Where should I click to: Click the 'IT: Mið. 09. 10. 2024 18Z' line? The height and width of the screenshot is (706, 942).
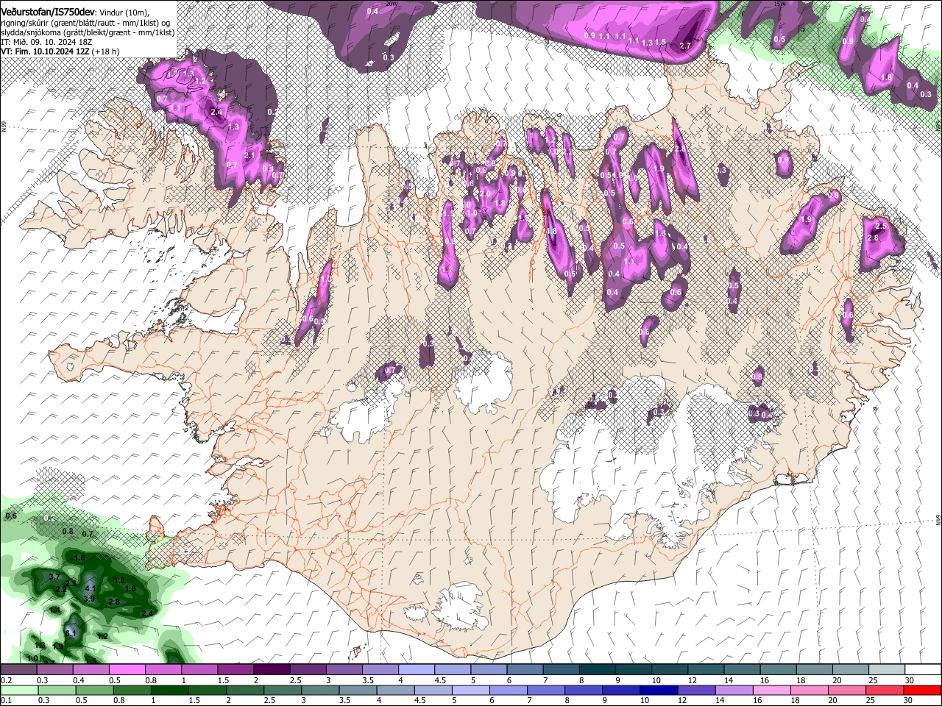pos(46,42)
